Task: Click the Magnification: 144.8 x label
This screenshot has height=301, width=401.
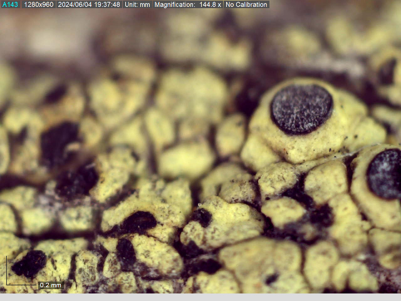Action: click(188, 4)
